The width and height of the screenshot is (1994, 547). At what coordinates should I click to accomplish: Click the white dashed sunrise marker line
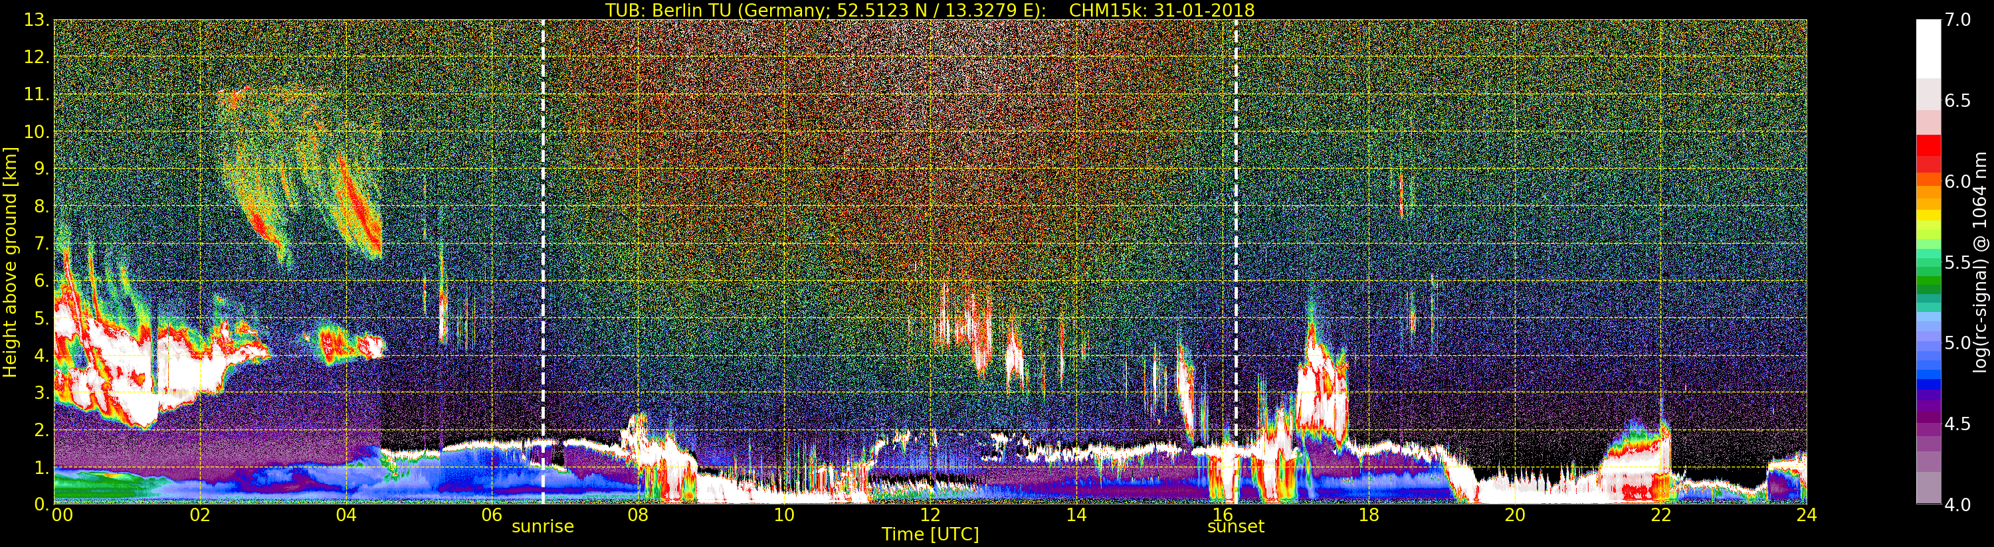pos(543,262)
